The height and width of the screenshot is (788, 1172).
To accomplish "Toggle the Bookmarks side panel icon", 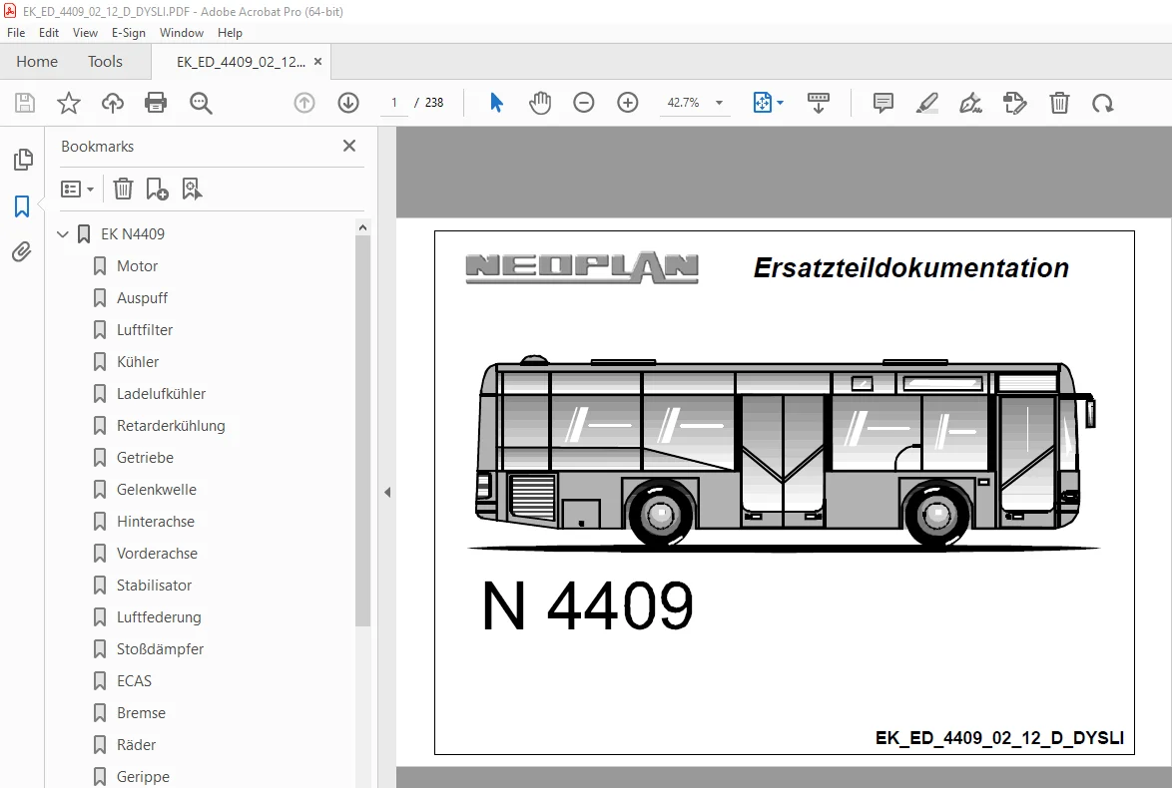I will coord(22,206).
